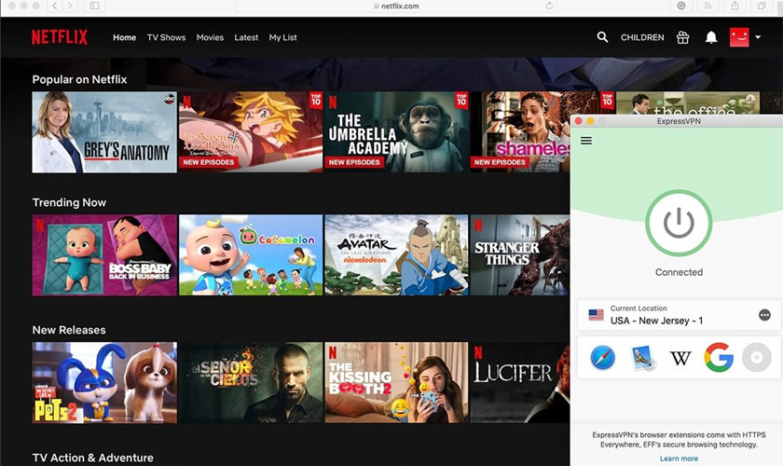Open location options ellipsis in ExpressVPN

click(x=764, y=315)
